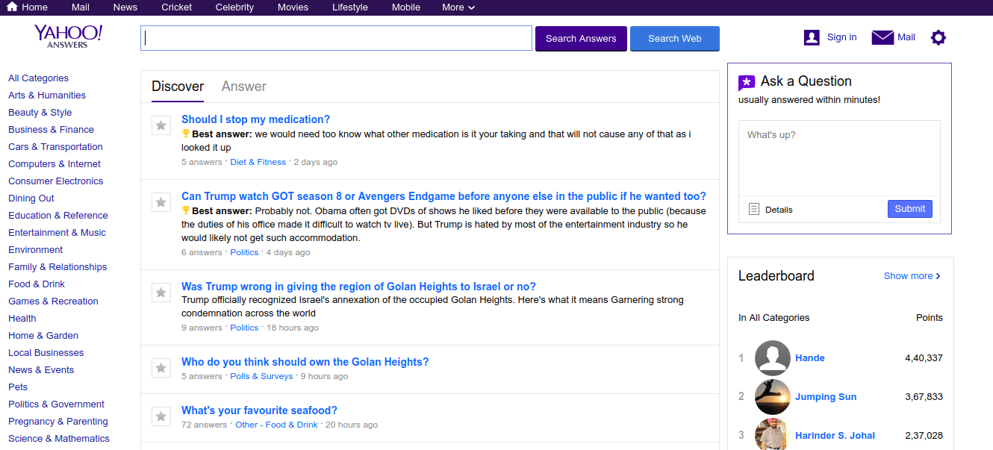This screenshot has height=450, width=993.
Task: Click Harinder S. Johal's avatar
Action: (773, 434)
